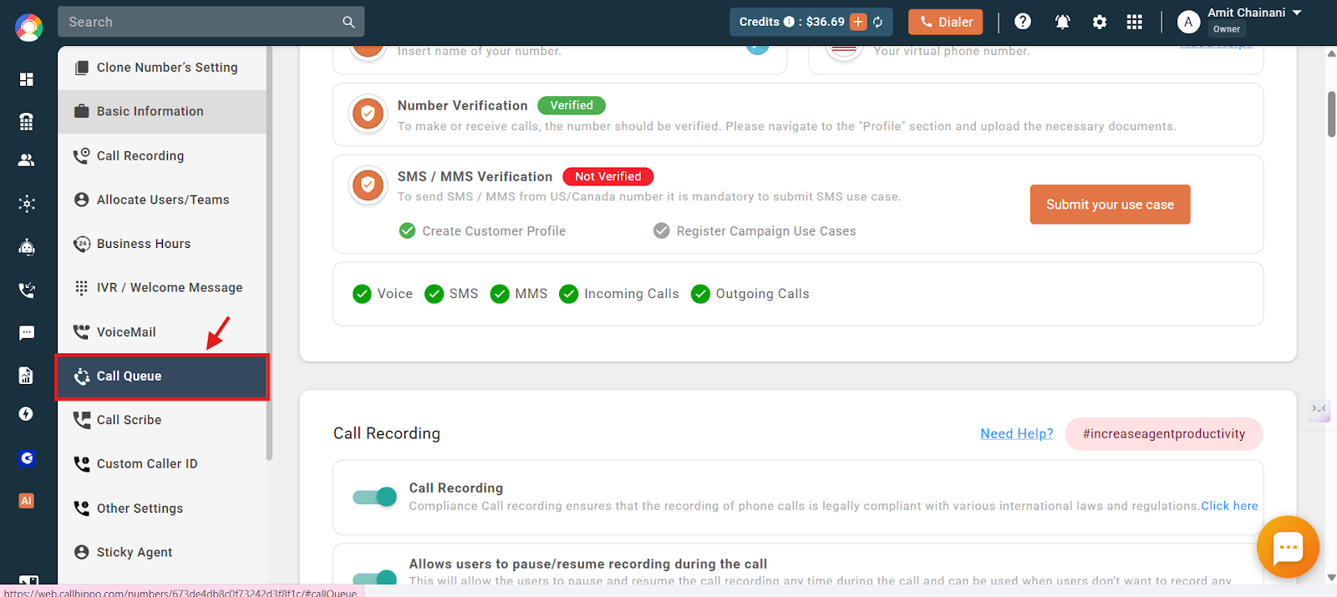Open the SMS message icon in sidebar

pos(27,333)
